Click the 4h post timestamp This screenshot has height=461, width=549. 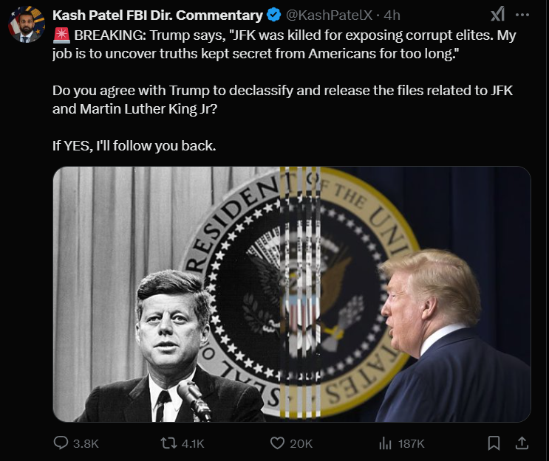pyautogui.click(x=392, y=15)
